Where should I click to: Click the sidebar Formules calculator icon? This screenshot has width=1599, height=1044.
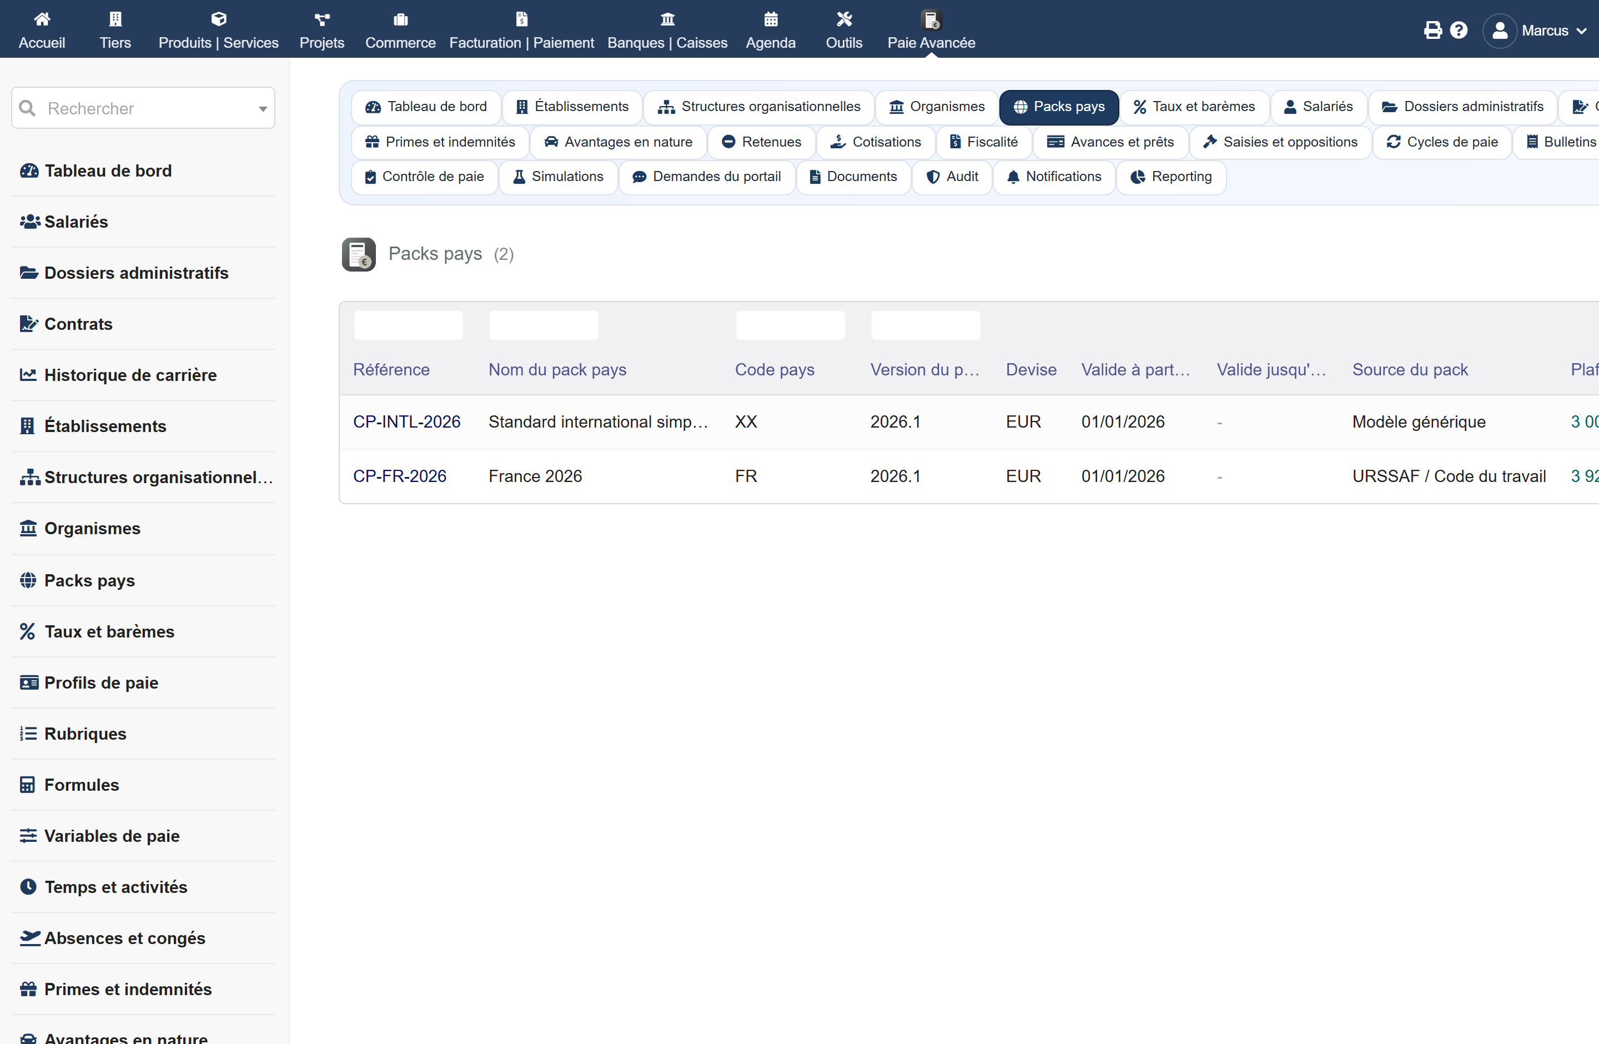click(x=28, y=785)
